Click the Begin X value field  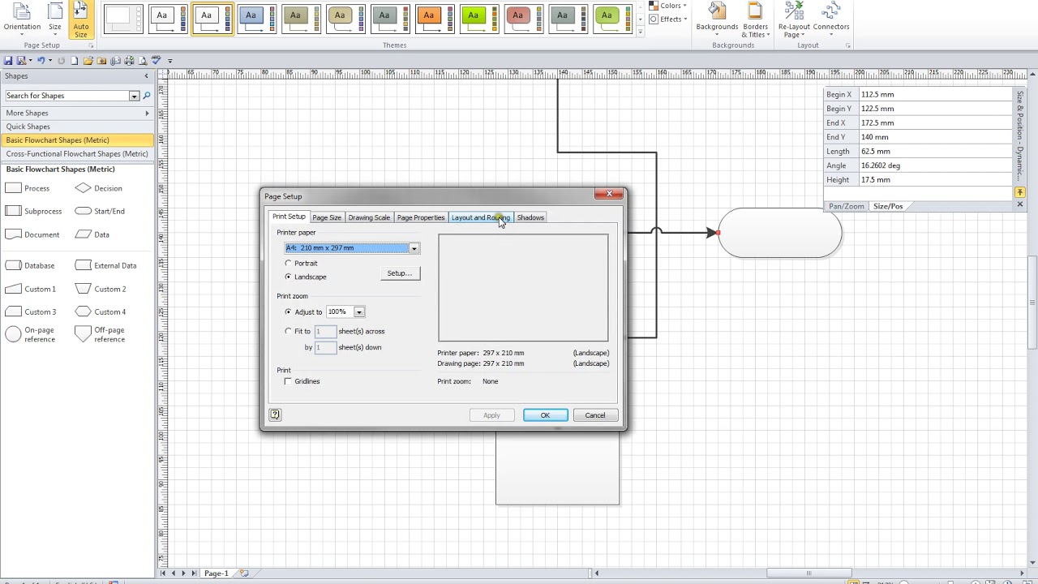click(x=934, y=94)
